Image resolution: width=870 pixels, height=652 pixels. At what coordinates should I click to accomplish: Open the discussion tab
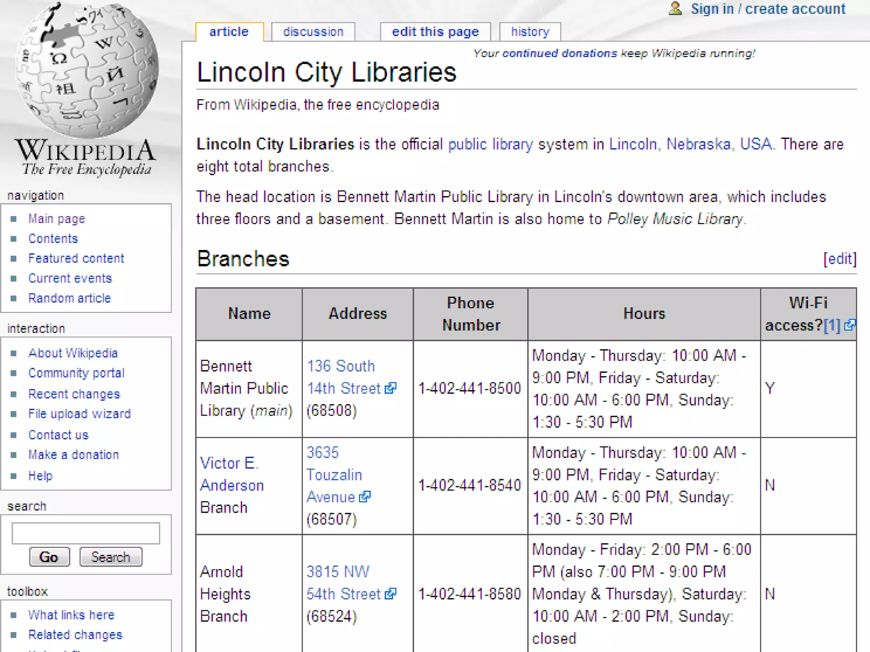pos(313,32)
